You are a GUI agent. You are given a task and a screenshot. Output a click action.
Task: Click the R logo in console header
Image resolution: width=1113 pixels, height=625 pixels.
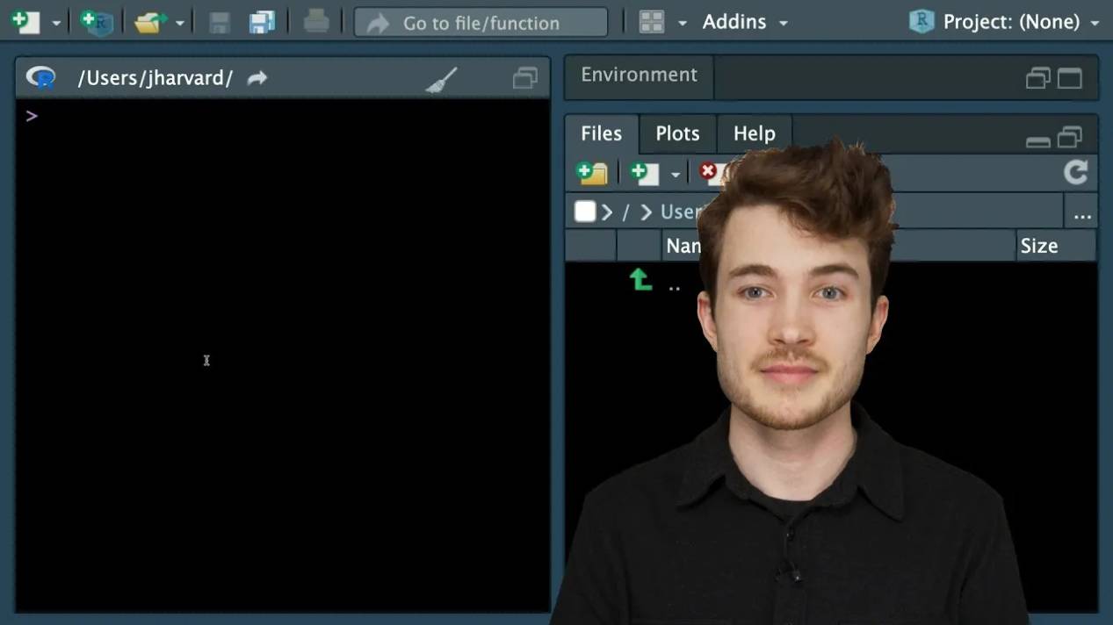point(40,78)
